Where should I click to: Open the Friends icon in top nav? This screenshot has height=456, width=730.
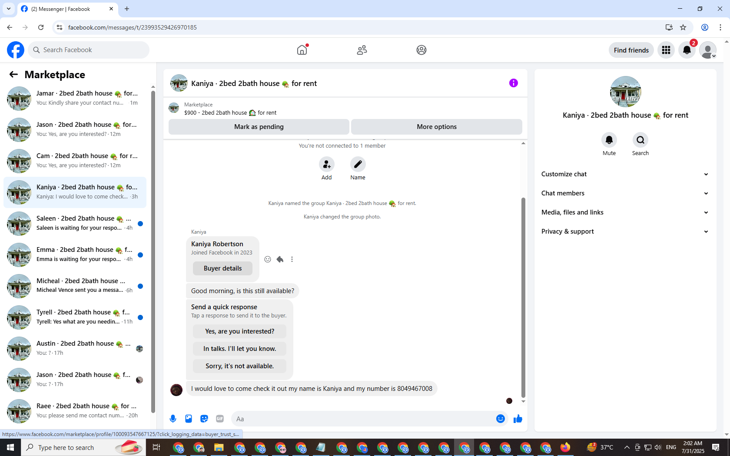point(362,50)
